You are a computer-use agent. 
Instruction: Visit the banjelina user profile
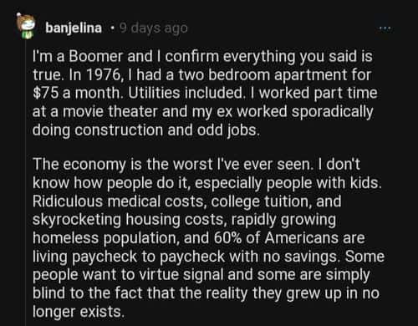click(74, 28)
